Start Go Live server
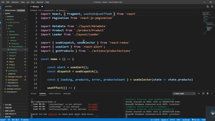This screenshot has width=215, height=121. point(196,120)
